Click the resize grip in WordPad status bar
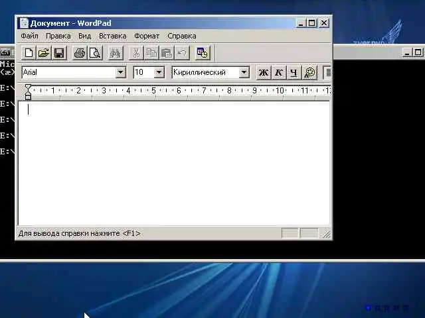 327,234
